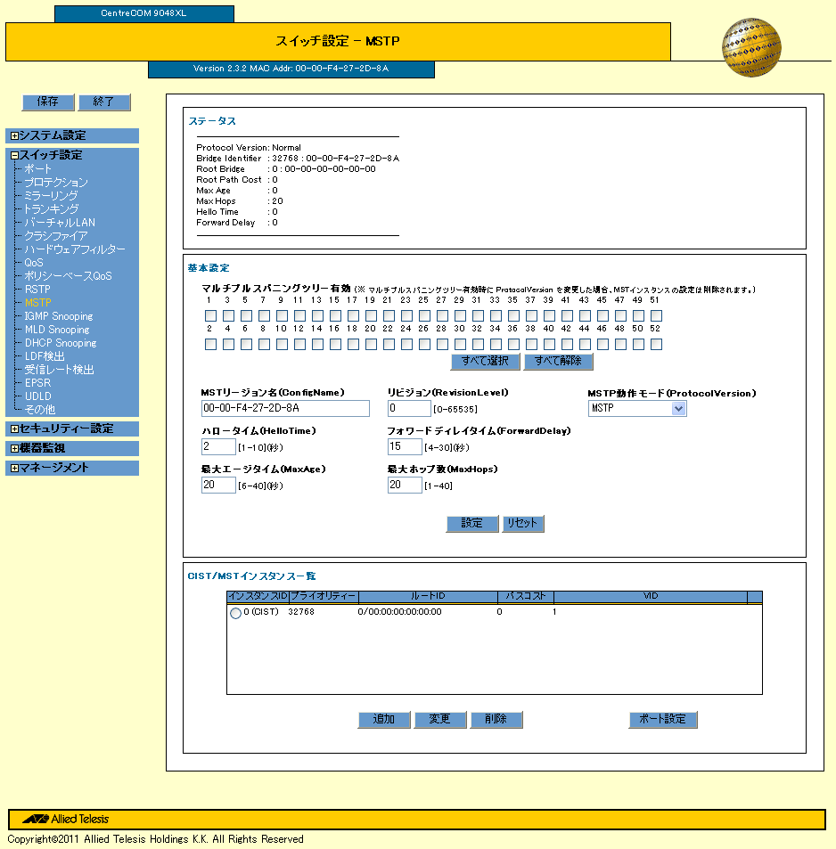The width and height of the screenshot is (836, 849).
Task: Click the 追加 (Add) button
Action: point(384,720)
